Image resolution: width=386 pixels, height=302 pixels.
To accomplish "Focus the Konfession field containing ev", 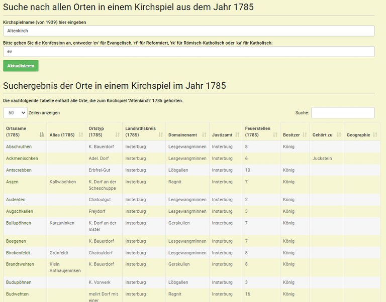I will (189, 52).
